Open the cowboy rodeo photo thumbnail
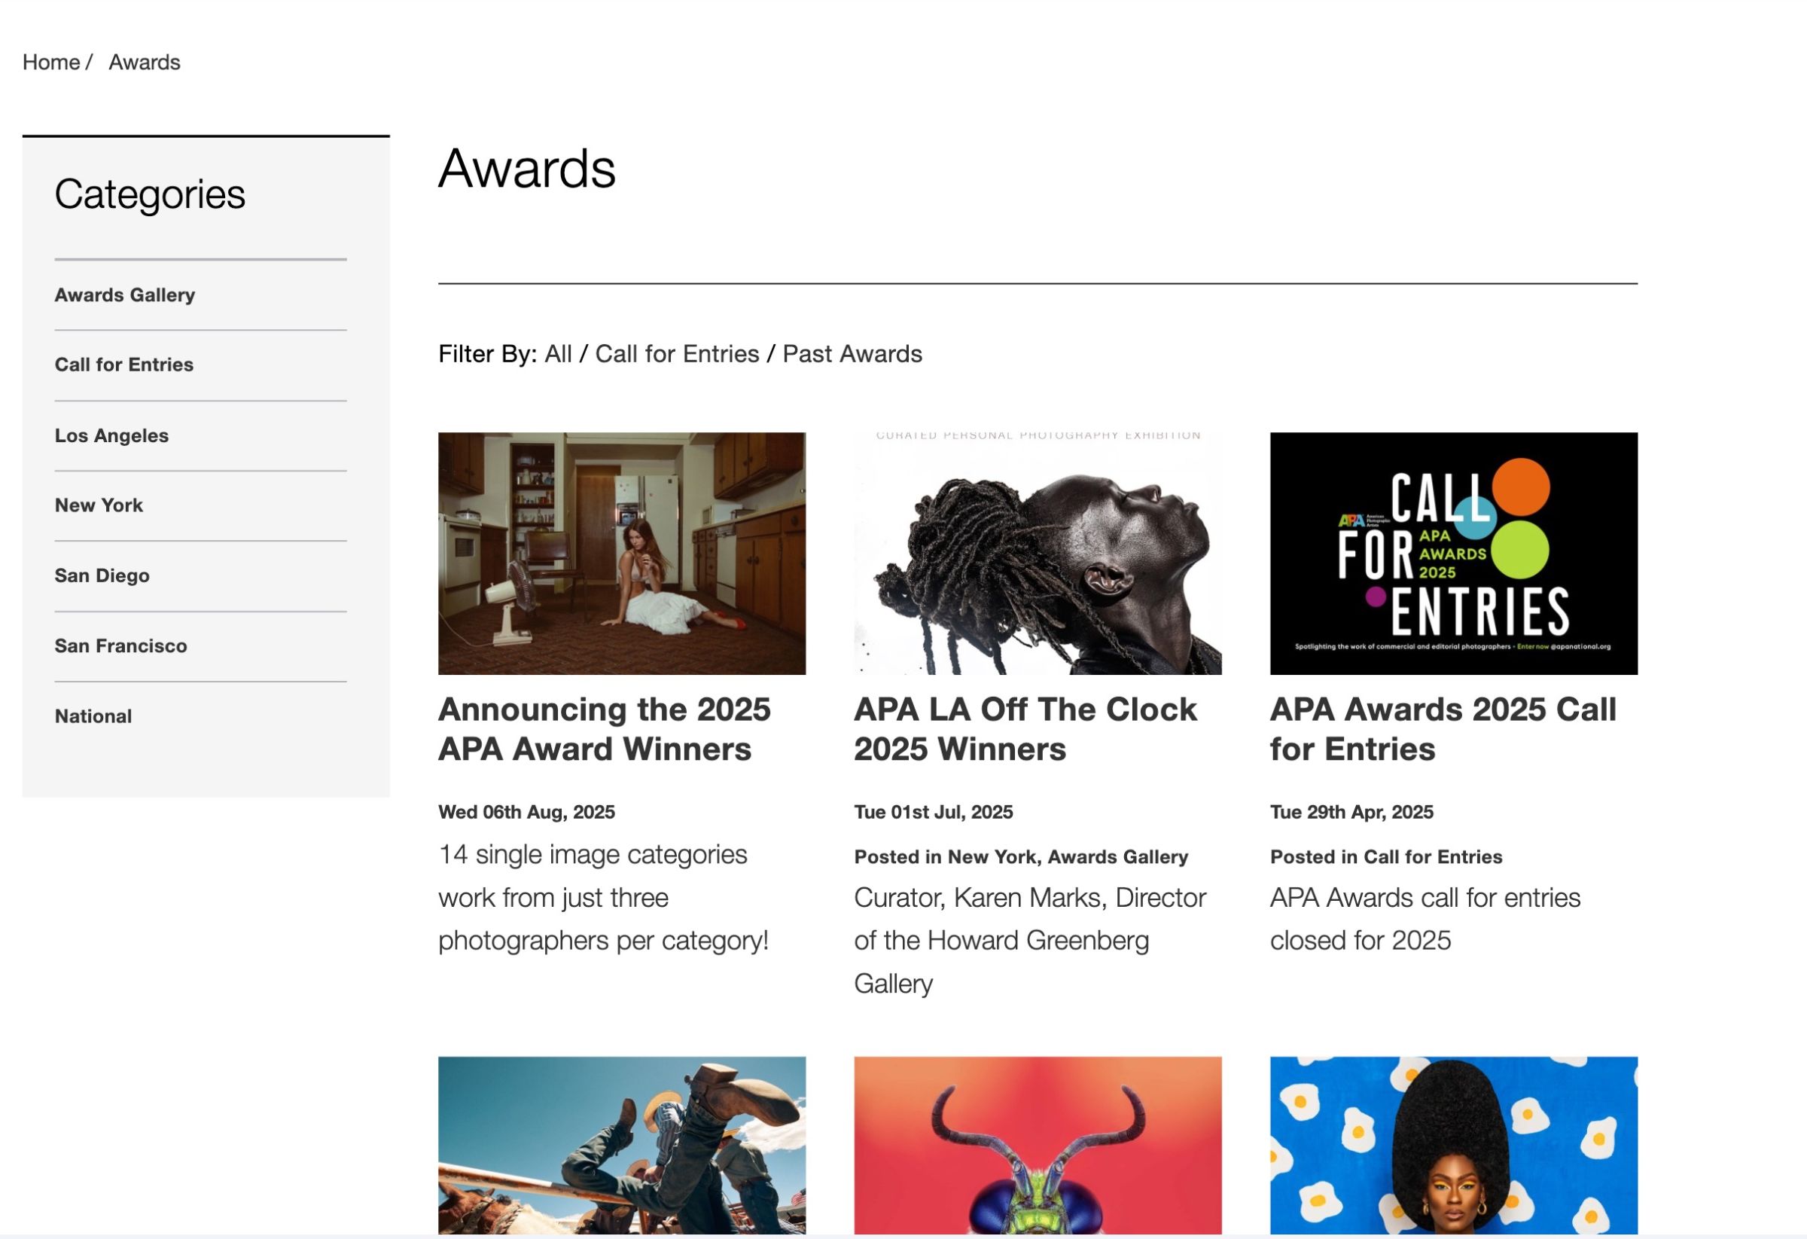Image resolution: width=1807 pixels, height=1239 pixels. (x=621, y=1144)
